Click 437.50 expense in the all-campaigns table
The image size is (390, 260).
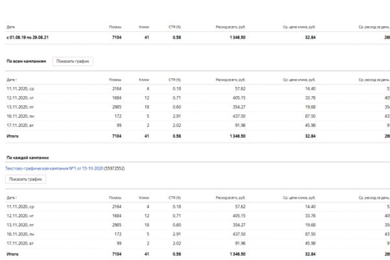pyautogui.click(x=239, y=116)
